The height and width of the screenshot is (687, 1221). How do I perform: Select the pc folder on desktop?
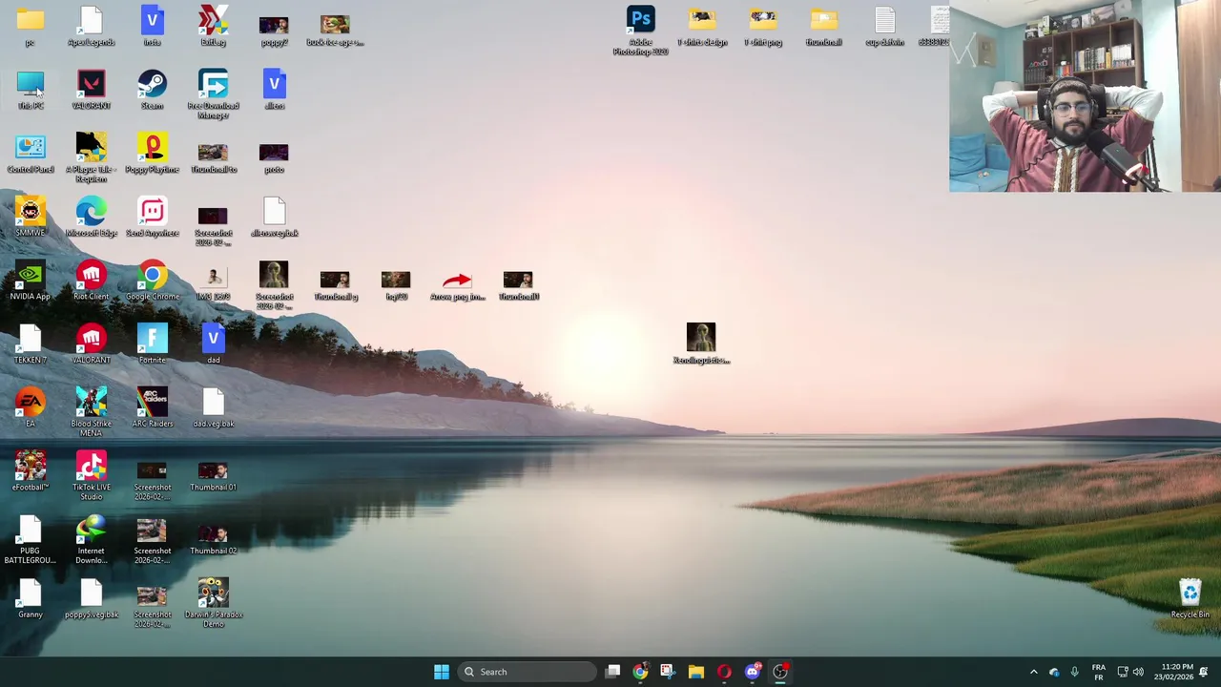click(31, 27)
